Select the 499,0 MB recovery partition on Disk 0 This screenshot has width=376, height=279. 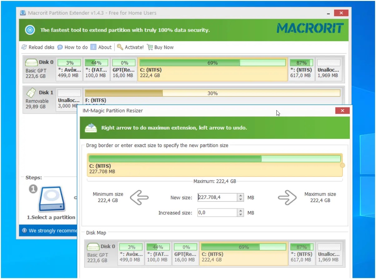tap(69, 69)
